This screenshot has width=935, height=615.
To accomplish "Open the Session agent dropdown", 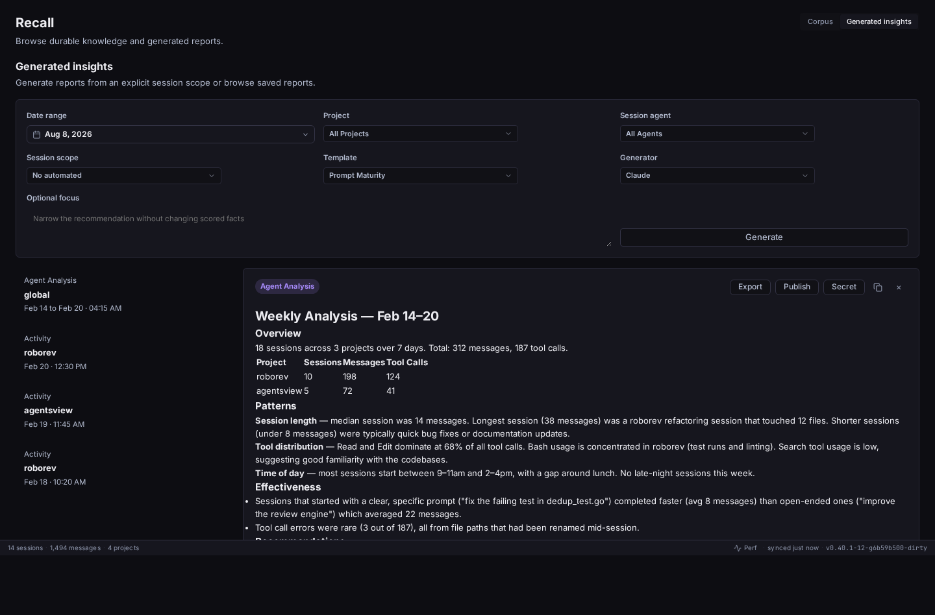I will click(x=717, y=134).
